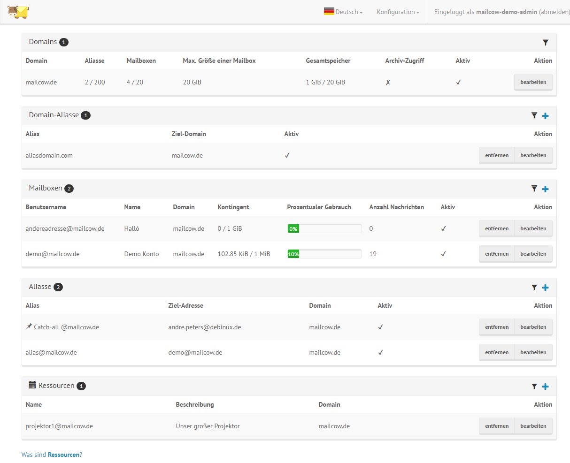
Task: Open the filter icon in Mailboxen panel
Action: click(534, 189)
